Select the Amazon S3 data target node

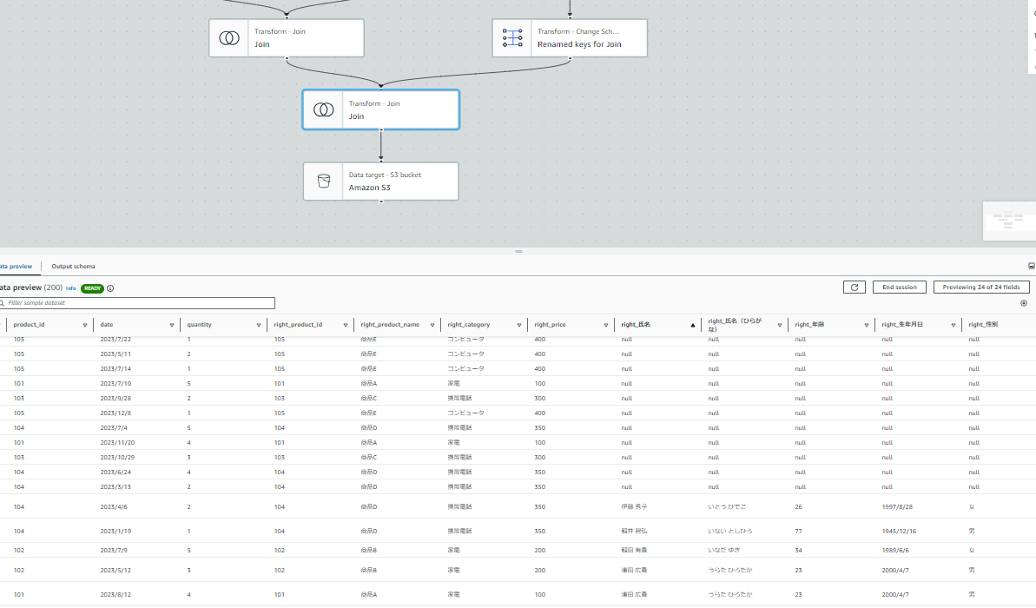[380, 181]
